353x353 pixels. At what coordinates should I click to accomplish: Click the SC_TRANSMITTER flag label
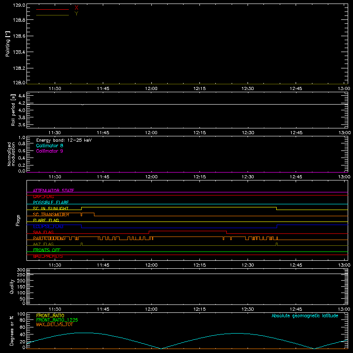[x=51, y=214]
